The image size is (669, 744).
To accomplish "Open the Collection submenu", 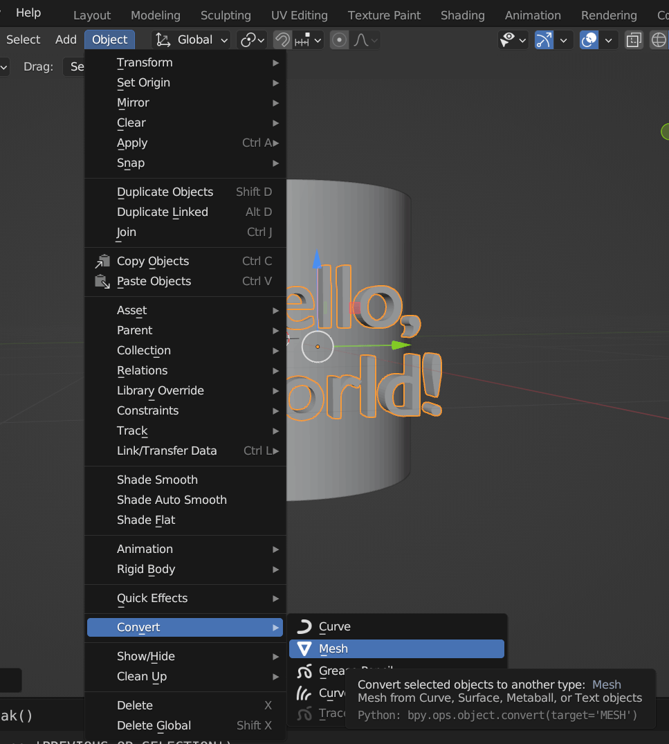I will 185,351.
